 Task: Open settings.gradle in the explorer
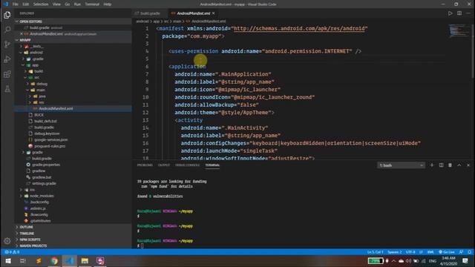73,183
